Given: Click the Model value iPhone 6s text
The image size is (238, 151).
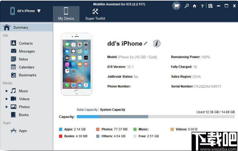Looking at the screenshot, I should tap(138, 57).
